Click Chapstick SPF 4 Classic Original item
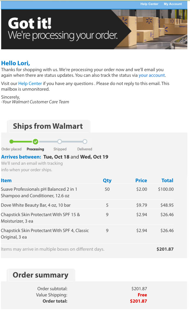 click(x=45, y=234)
